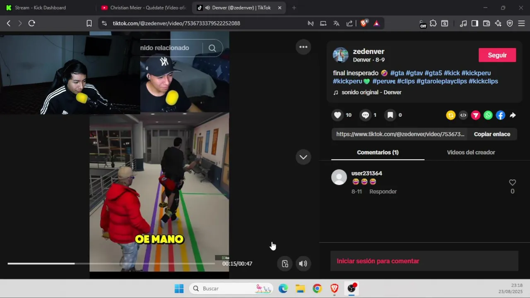This screenshot has width=530, height=298.
Task: Reply to user231364's comment via Responder
Action: click(383, 192)
